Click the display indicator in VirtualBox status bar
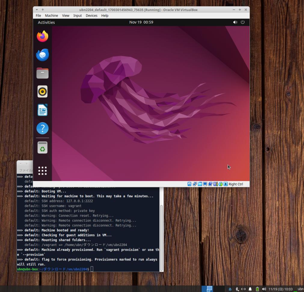This screenshot has width=304, height=292. (205, 184)
